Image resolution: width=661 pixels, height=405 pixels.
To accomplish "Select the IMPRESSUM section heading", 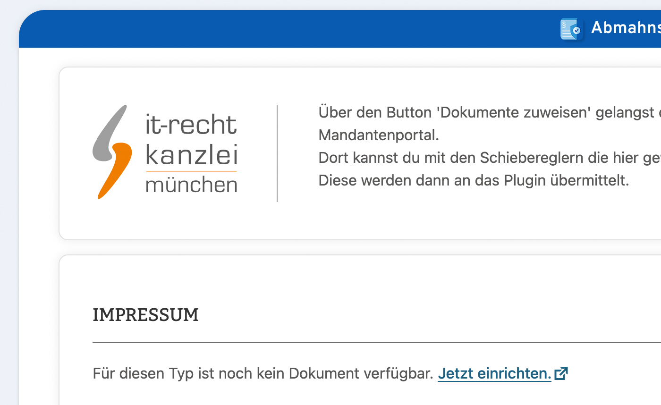I will click(x=145, y=315).
